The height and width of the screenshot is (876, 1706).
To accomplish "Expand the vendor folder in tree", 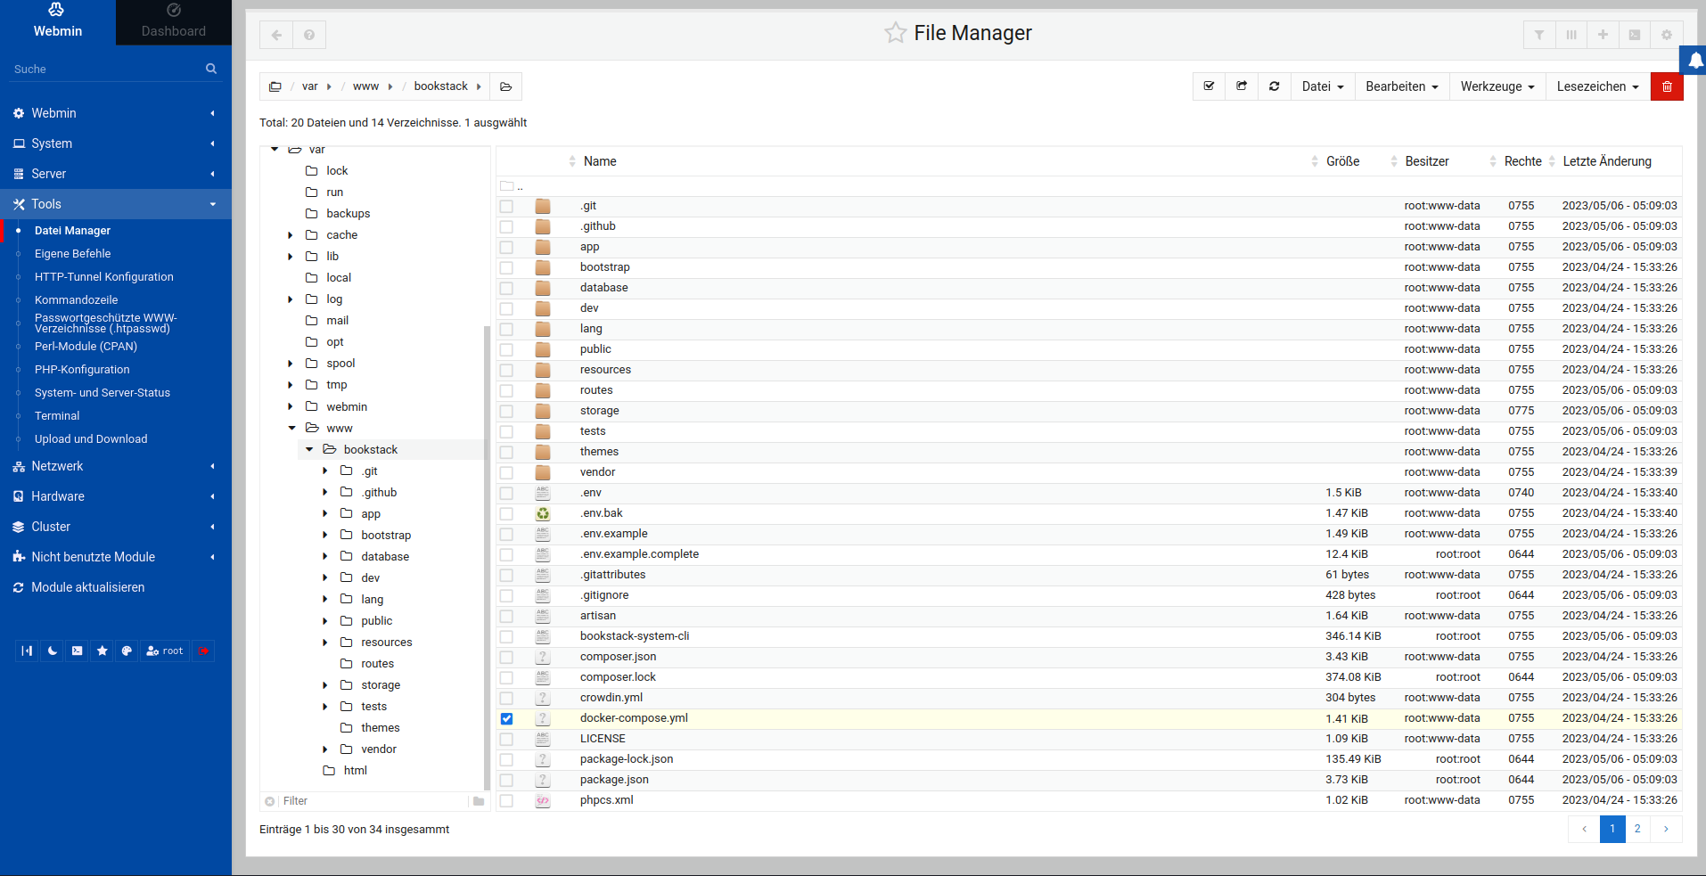I will 325,749.
